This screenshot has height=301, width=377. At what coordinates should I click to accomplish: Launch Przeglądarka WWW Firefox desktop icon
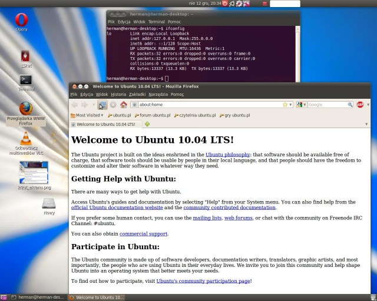26,114
